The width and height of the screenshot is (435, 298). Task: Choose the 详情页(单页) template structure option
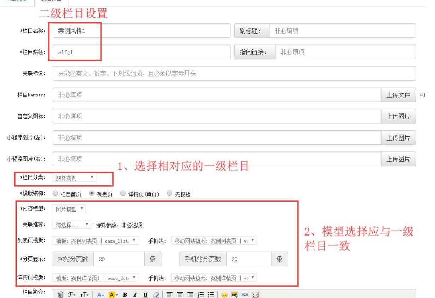point(123,193)
